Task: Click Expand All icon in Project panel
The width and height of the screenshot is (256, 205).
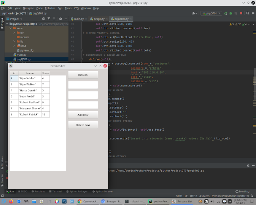Action: [x=49, y=19]
